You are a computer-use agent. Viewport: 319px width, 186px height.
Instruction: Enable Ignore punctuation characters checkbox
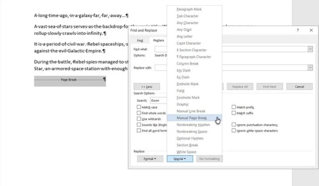pos(234,125)
